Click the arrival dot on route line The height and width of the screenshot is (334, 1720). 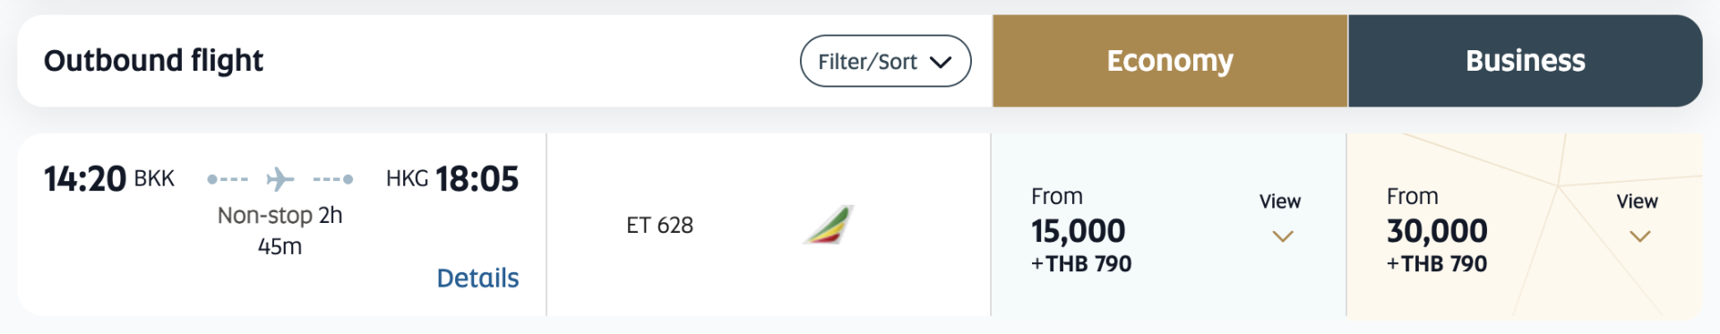[348, 179]
